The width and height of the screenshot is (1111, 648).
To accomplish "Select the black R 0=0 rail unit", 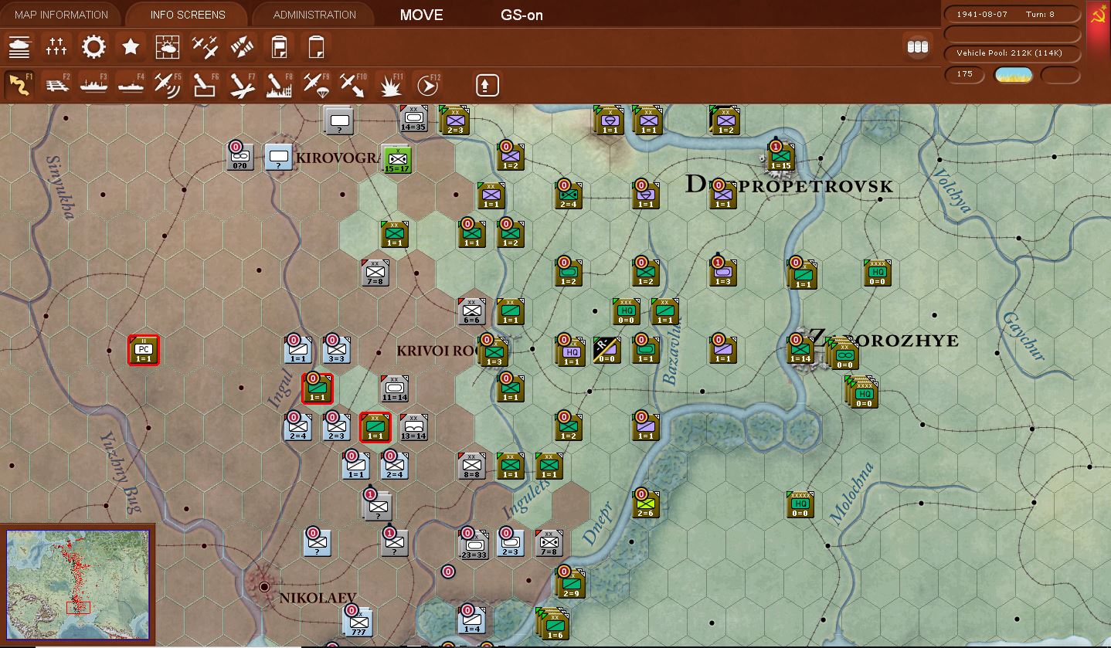I will pyautogui.click(x=606, y=350).
